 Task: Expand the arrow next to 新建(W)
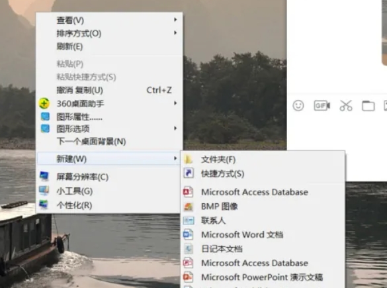coord(175,158)
